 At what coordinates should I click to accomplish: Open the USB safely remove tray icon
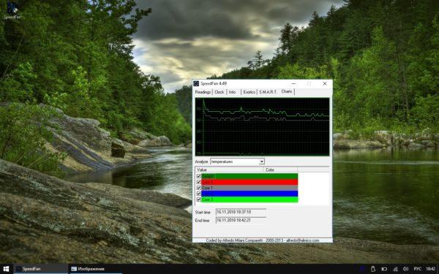coord(372,269)
